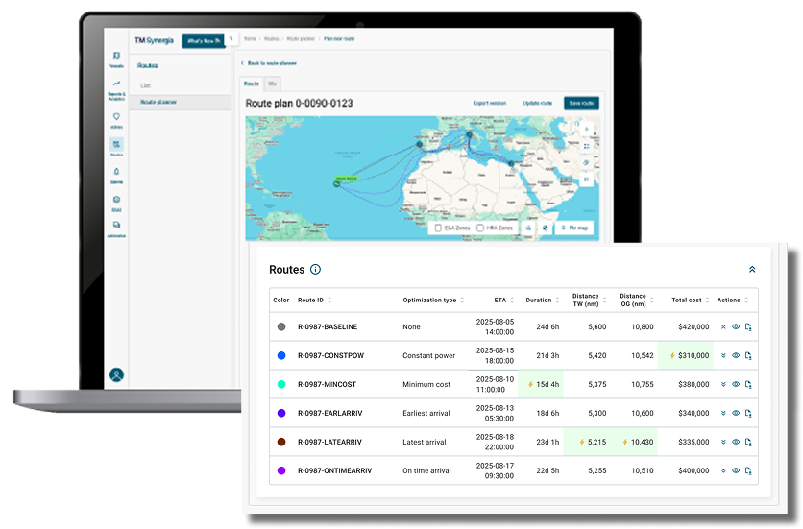Click the Pin map button
This screenshot has height=529, width=803.
click(x=575, y=228)
